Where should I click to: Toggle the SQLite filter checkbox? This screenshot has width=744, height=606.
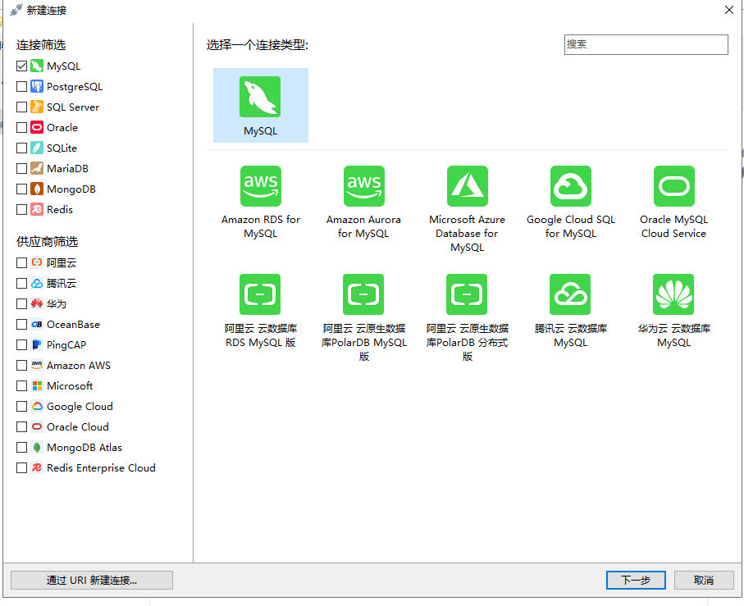click(x=22, y=148)
